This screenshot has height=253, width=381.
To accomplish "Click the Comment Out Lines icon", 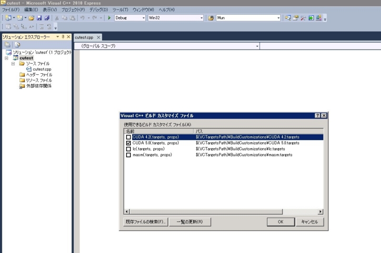I will click(x=41, y=27).
